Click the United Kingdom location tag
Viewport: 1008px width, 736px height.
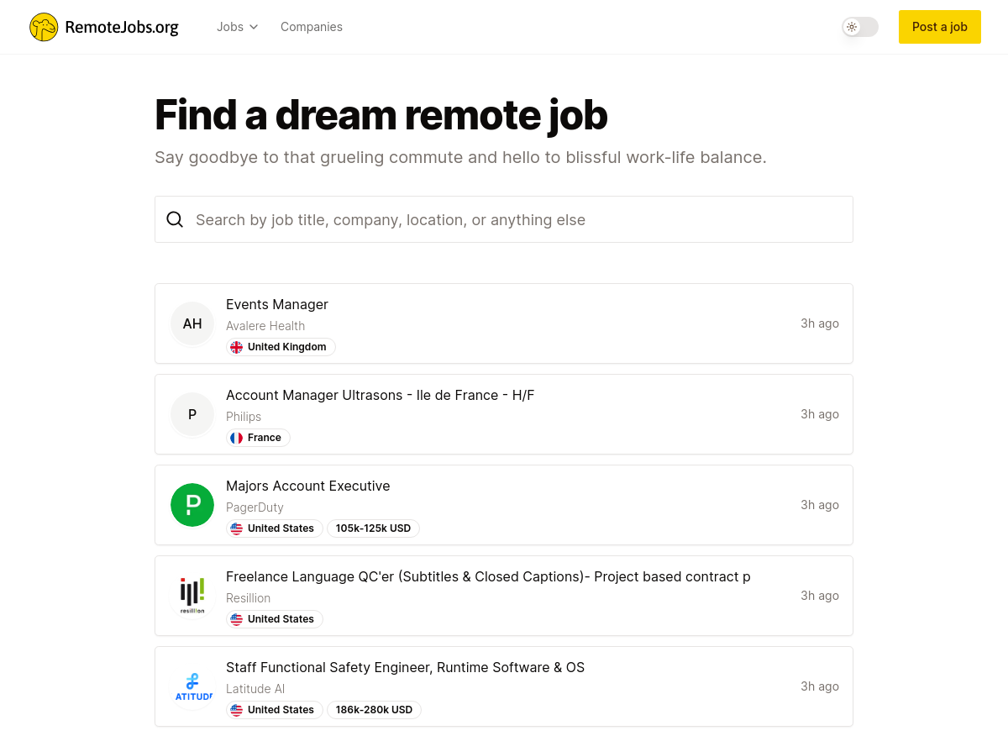click(x=281, y=347)
